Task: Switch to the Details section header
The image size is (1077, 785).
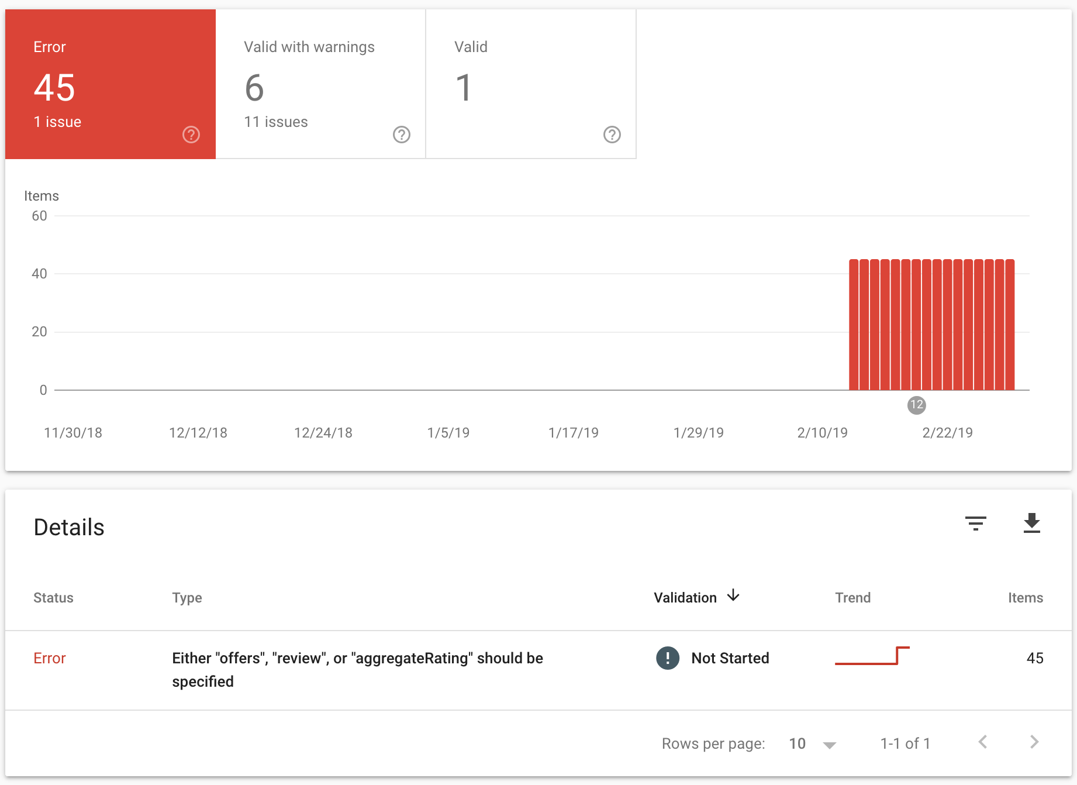Action: tap(69, 527)
